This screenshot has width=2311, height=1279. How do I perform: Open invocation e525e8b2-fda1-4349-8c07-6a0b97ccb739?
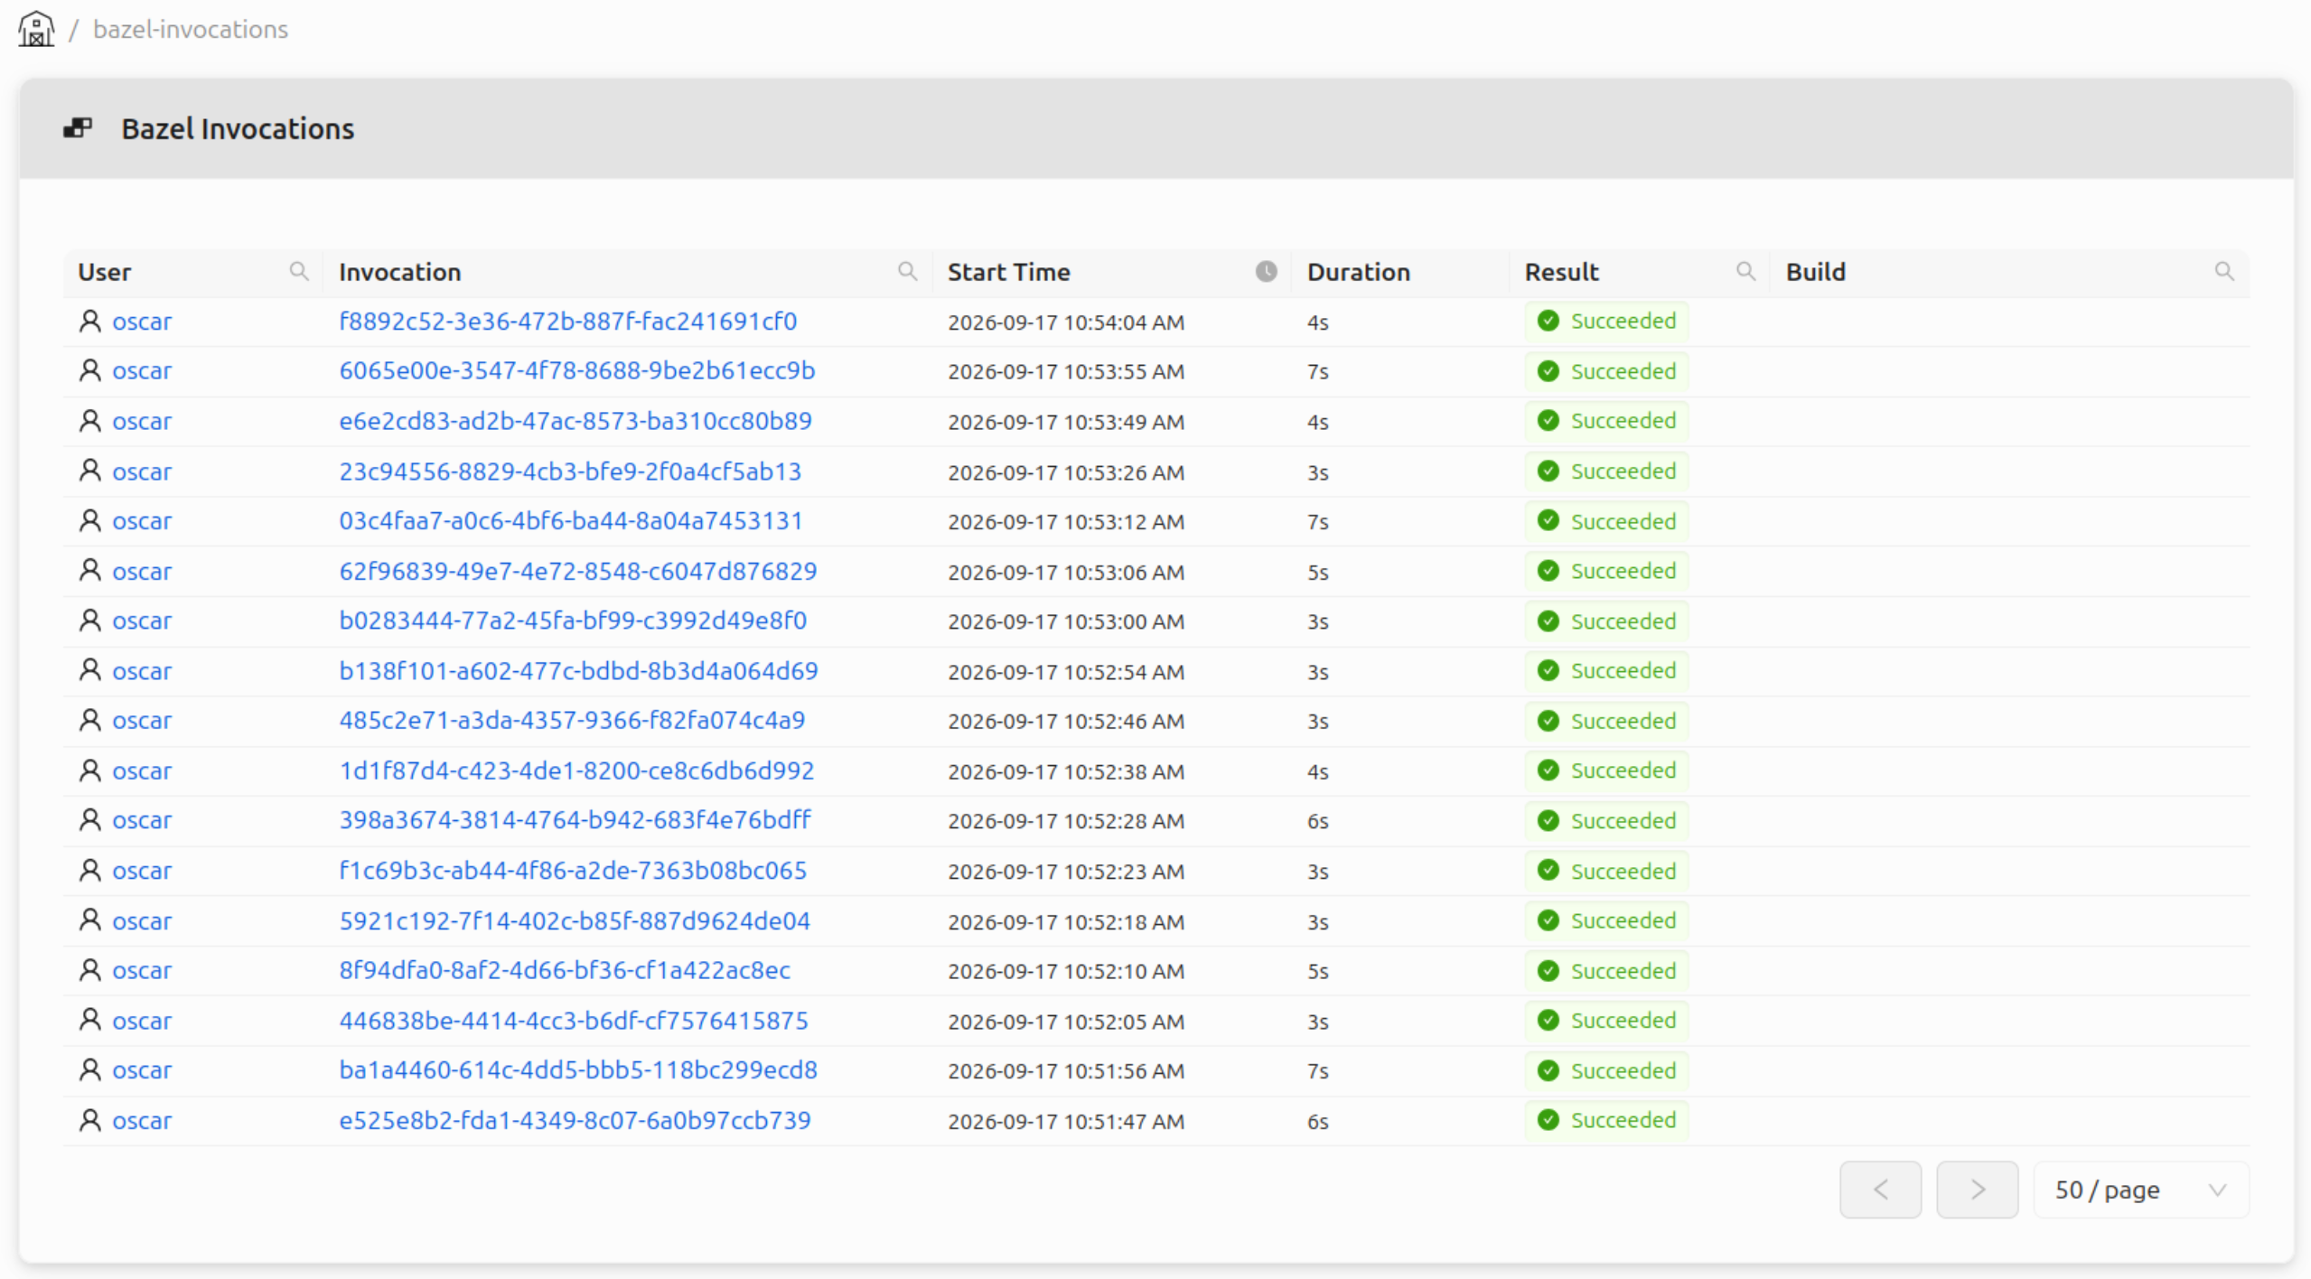coord(575,1120)
